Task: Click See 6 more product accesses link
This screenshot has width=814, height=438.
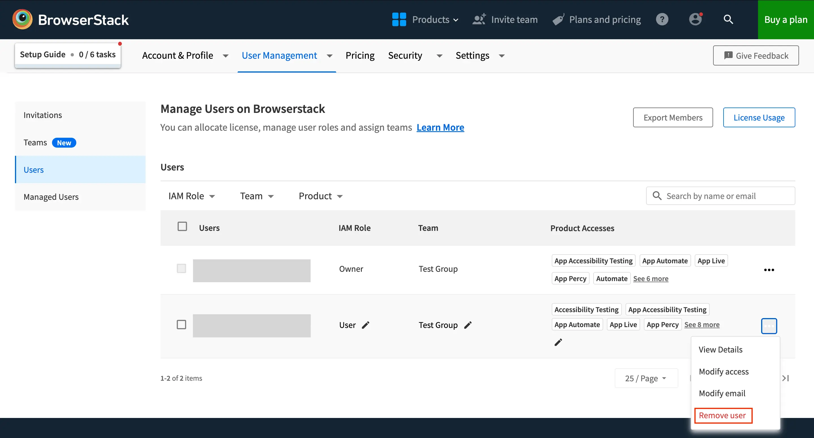Action: [651, 278]
